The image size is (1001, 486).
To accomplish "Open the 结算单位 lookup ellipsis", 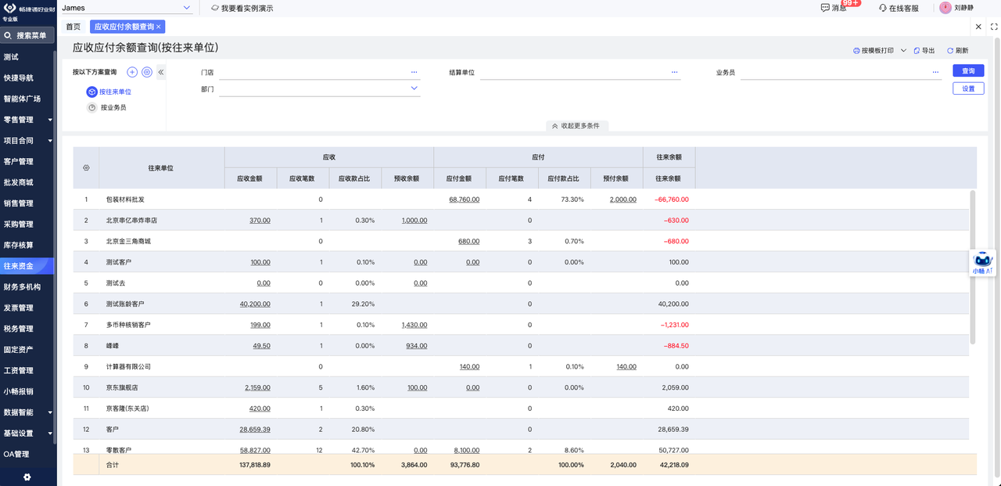I will click(x=674, y=72).
